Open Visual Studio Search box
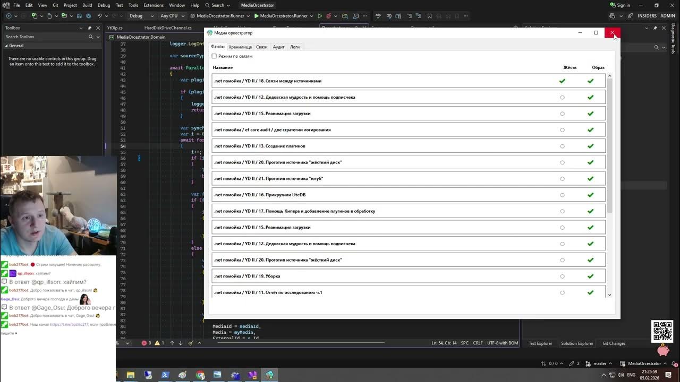Image resolution: width=680 pixels, height=382 pixels. [218, 5]
